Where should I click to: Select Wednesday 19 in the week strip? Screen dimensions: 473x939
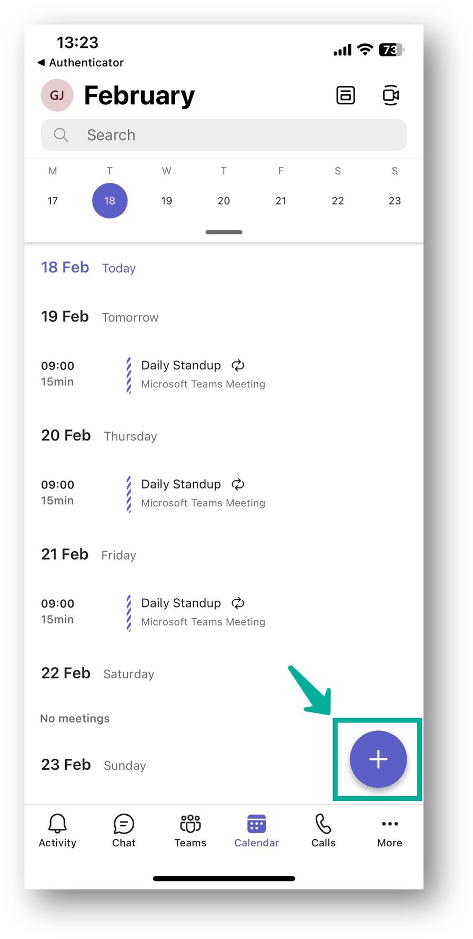coord(166,201)
